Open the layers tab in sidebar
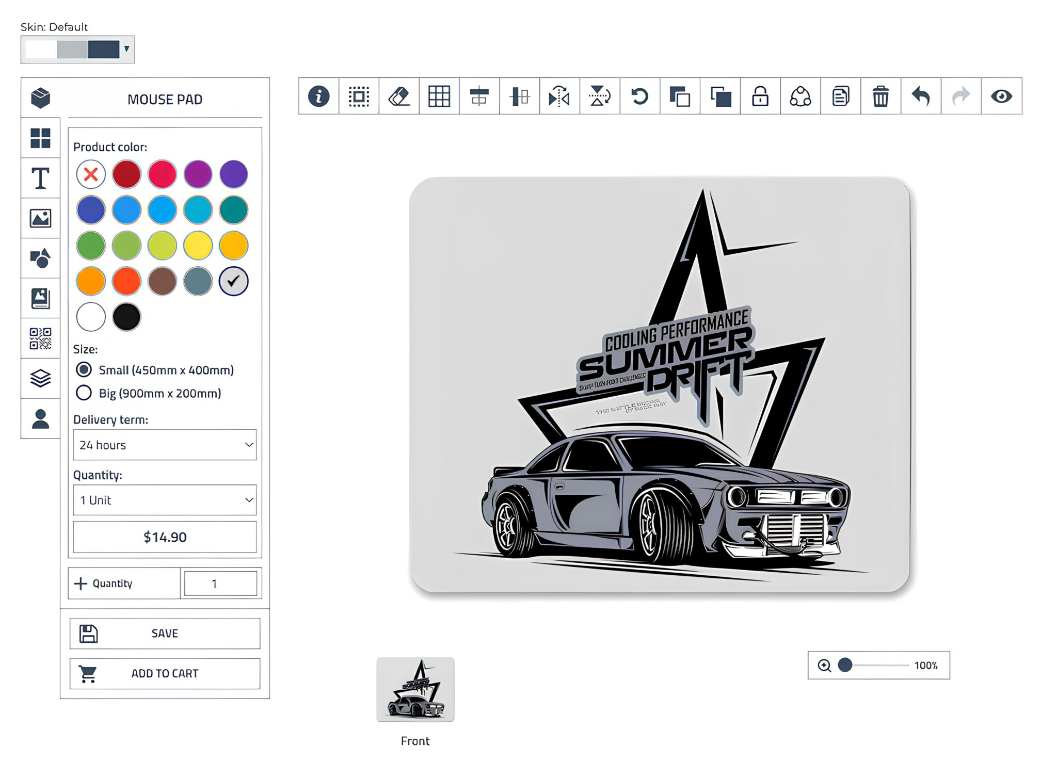The width and height of the screenshot is (1057, 778). pyautogui.click(x=40, y=379)
